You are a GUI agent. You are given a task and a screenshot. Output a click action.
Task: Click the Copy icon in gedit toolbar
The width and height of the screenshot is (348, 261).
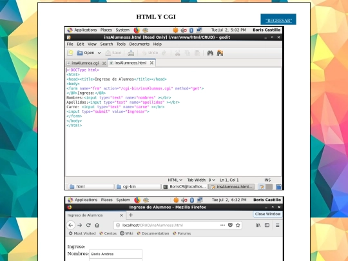pos(188,53)
